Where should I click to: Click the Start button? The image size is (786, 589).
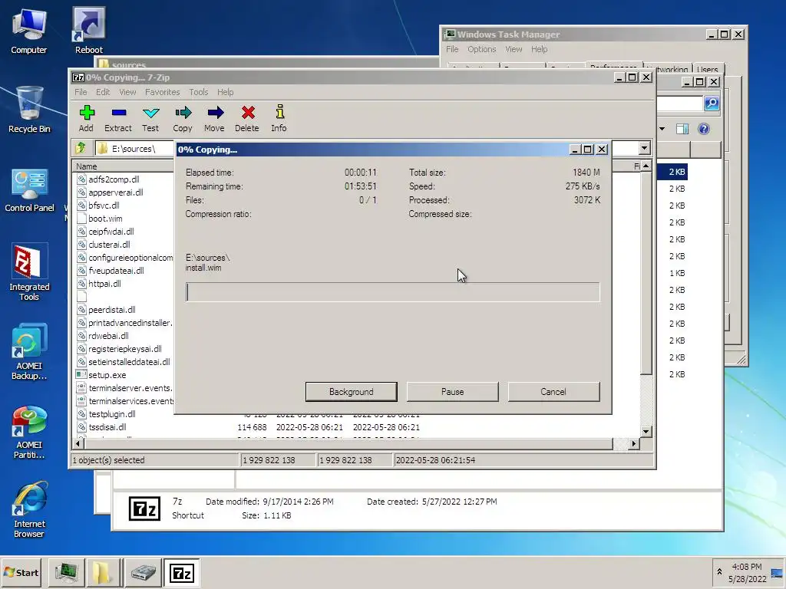point(21,572)
